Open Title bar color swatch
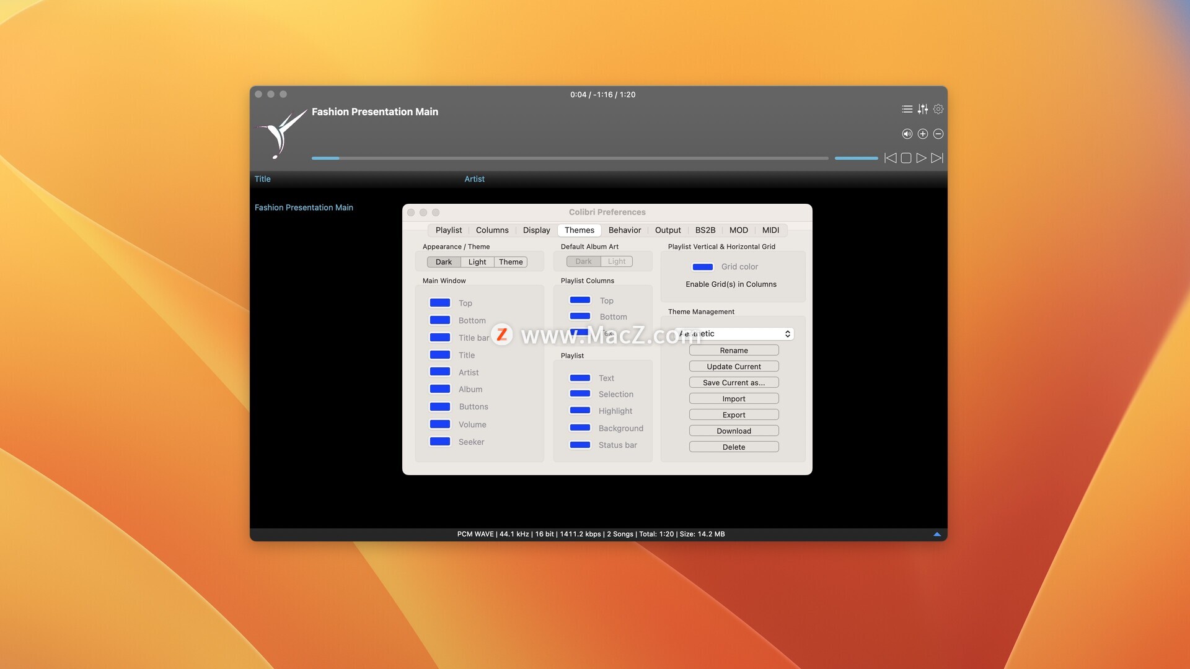The image size is (1190, 669). pyautogui.click(x=440, y=338)
